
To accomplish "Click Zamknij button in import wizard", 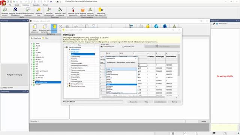I will 174,102.
